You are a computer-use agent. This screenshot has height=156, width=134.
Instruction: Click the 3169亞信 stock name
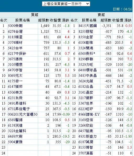[x=86, y=120]
